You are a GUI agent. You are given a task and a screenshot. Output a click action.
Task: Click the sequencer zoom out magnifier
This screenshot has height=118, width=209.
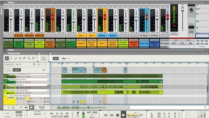9,108
